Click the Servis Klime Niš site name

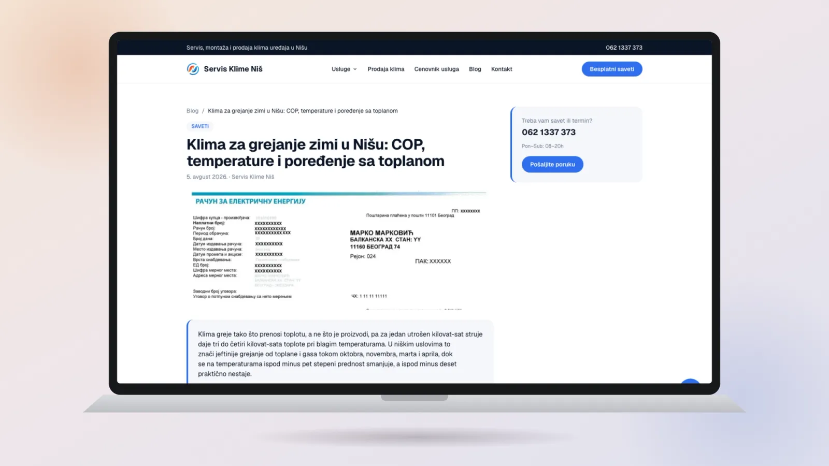233,69
